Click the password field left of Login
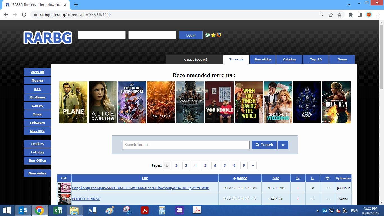The width and height of the screenshot is (384, 216). pos(152,35)
